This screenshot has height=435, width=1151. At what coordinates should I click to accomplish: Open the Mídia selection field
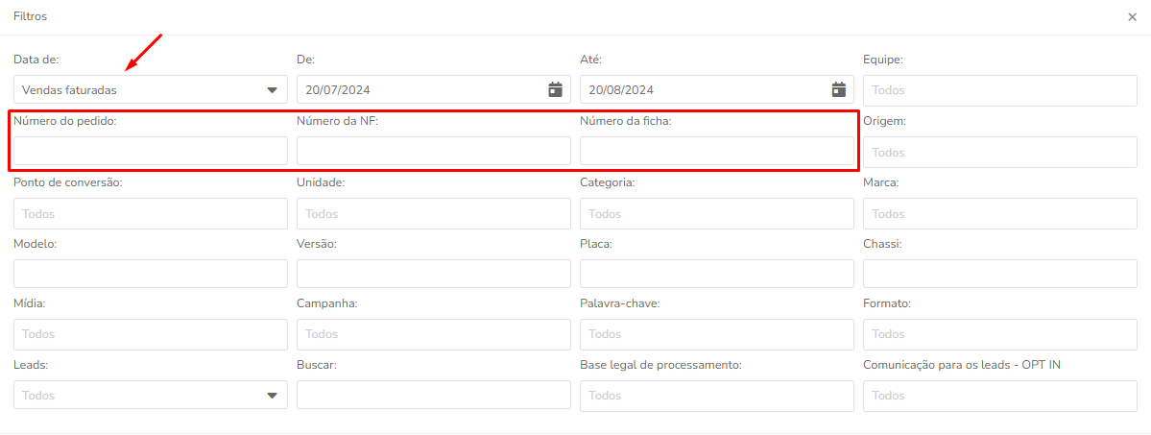coord(151,334)
